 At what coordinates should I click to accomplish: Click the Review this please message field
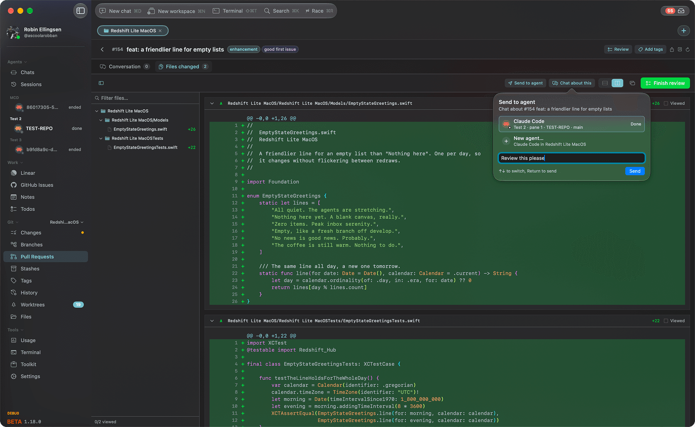[571, 158]
